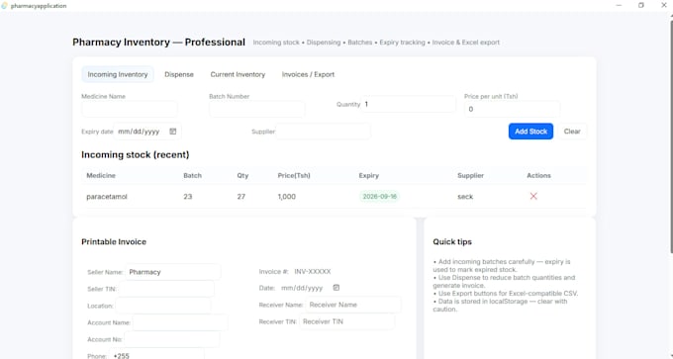Screen dimensions: 673x359
Task: Switch to the Incoming Inventory tab
Action: pyautogui.click(x=118, y=74)
